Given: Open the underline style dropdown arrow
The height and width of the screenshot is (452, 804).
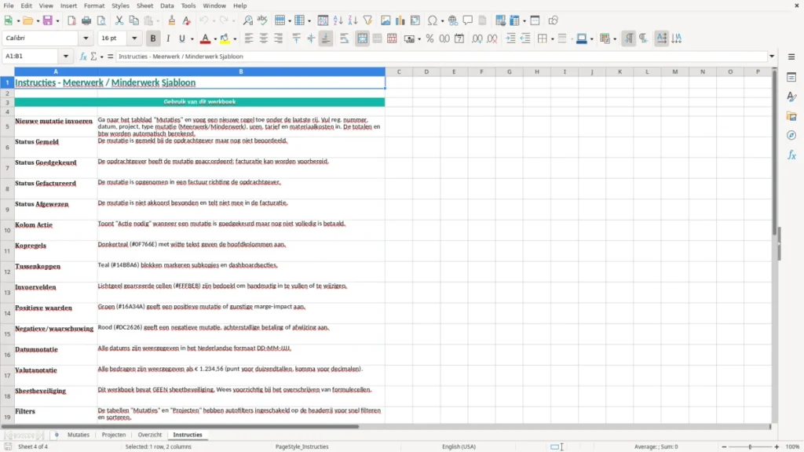Looking at the screenshot, I should [x=192, y=39].
